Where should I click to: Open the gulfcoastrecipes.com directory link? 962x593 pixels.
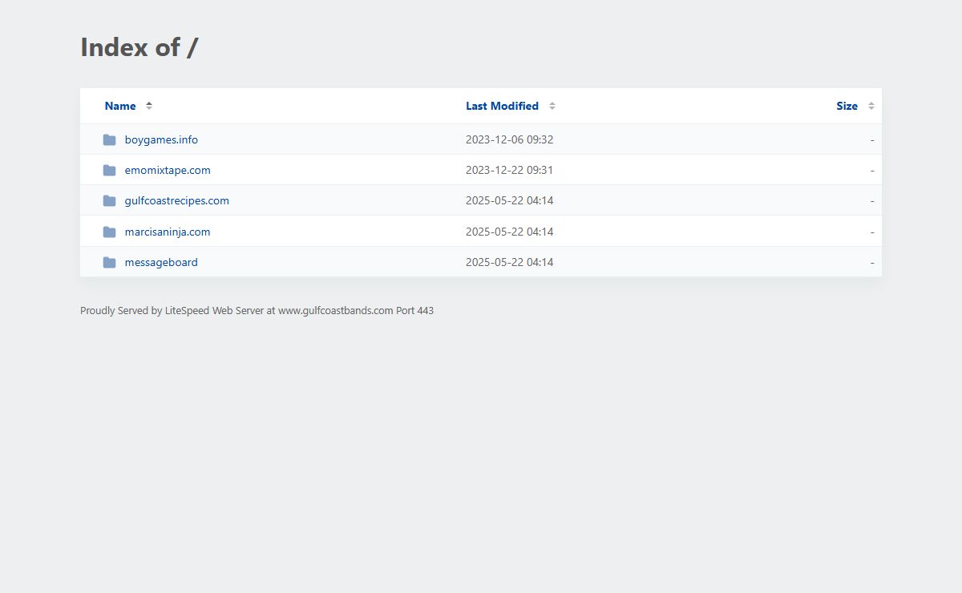pos(177,200)
